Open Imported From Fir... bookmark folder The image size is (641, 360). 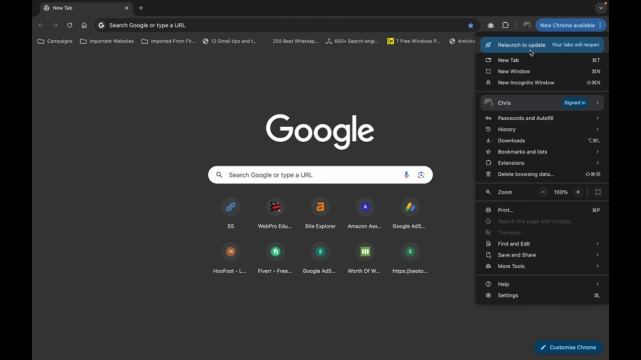168,42
